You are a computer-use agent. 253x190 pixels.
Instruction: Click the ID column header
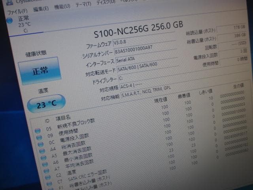pyautogui.click(x=47, y=121)
